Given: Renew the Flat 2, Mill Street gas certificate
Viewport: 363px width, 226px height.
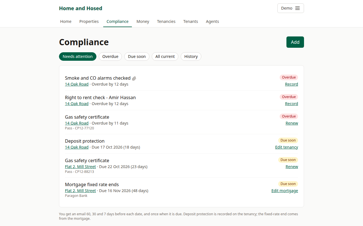Looking at the screenshot, I should 292,167.
